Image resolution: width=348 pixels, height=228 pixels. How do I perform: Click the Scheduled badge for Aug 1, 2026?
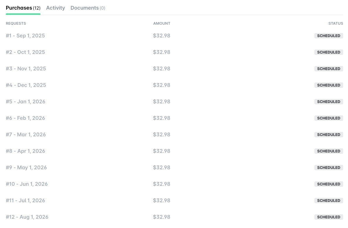(328, 217)
